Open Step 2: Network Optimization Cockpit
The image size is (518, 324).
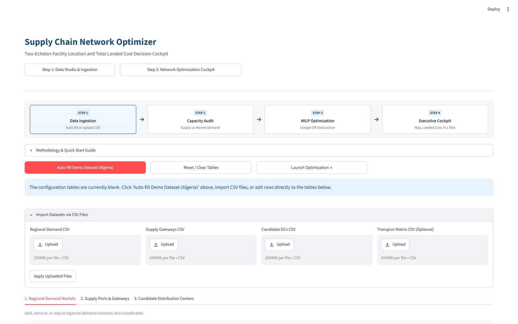pos(181,70)
